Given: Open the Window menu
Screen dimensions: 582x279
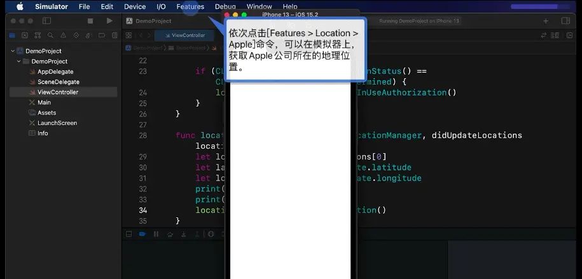Looking at the screenshot, I should (x=259, y=7).
